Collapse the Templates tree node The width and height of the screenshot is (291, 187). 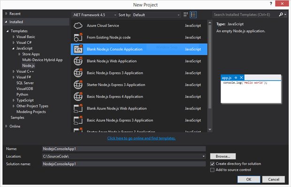coord(8,31)
